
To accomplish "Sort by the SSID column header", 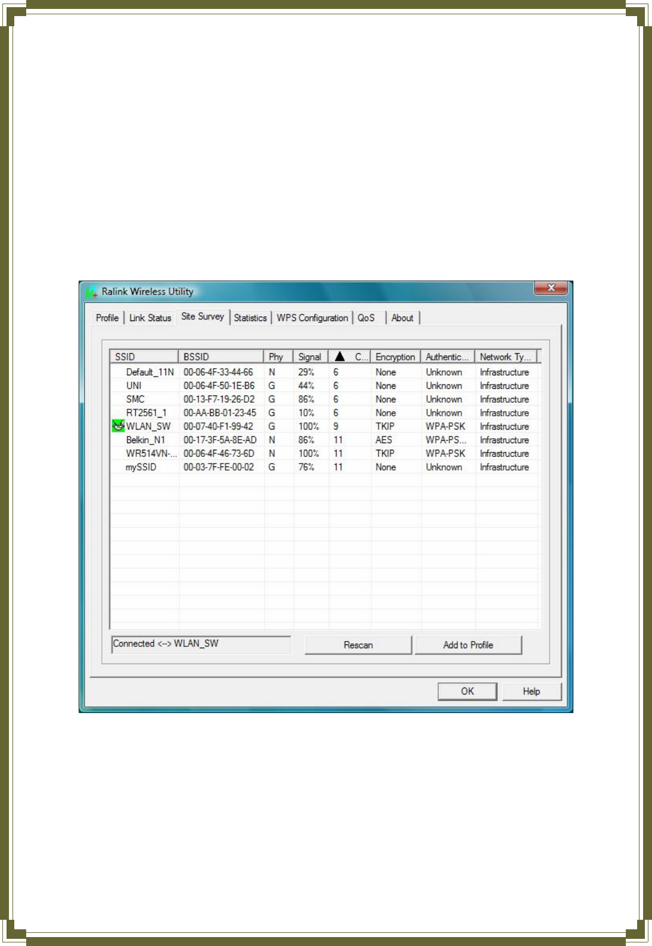I will (x=144, y=357).
